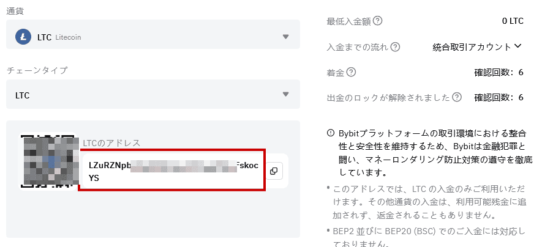Click the Litecoin coin logo
542x247 pixels.
pos(24,37)
